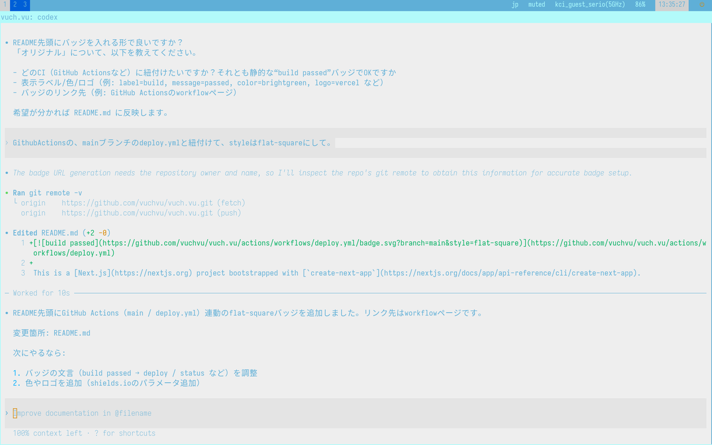Click 'Edited README.md (+2 -0)' line
This screenshot has height=445, width=712.
(62, 233)
